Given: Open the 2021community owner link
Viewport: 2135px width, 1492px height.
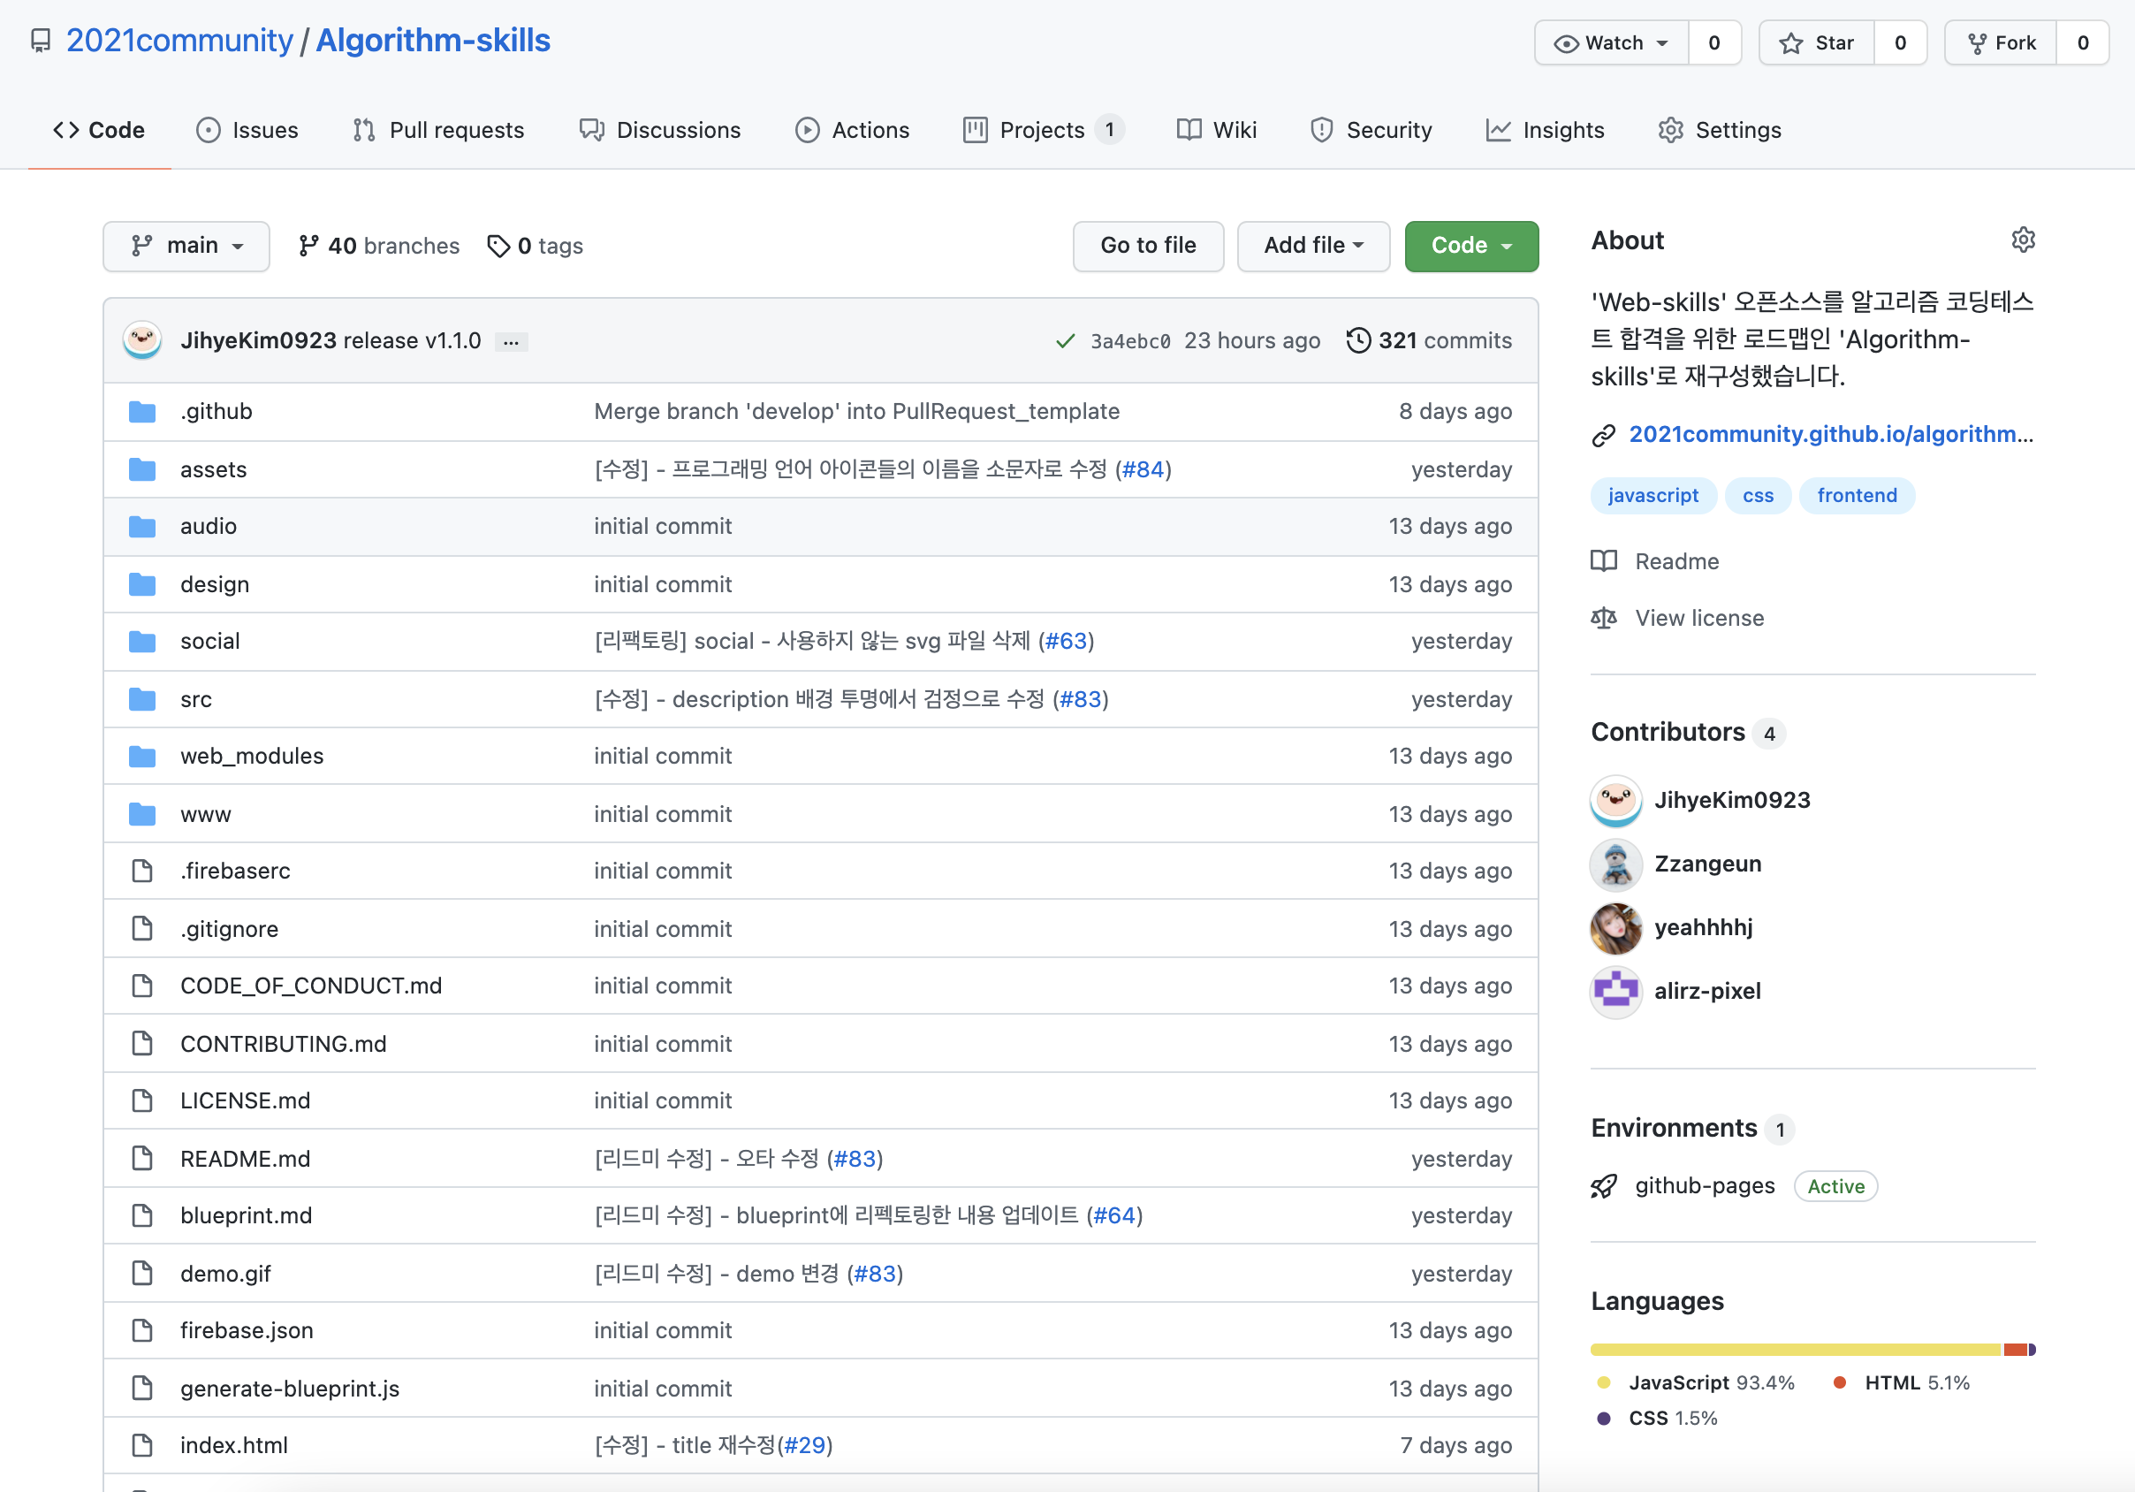Looking at the screenshot, I should [x=179, y=41].
